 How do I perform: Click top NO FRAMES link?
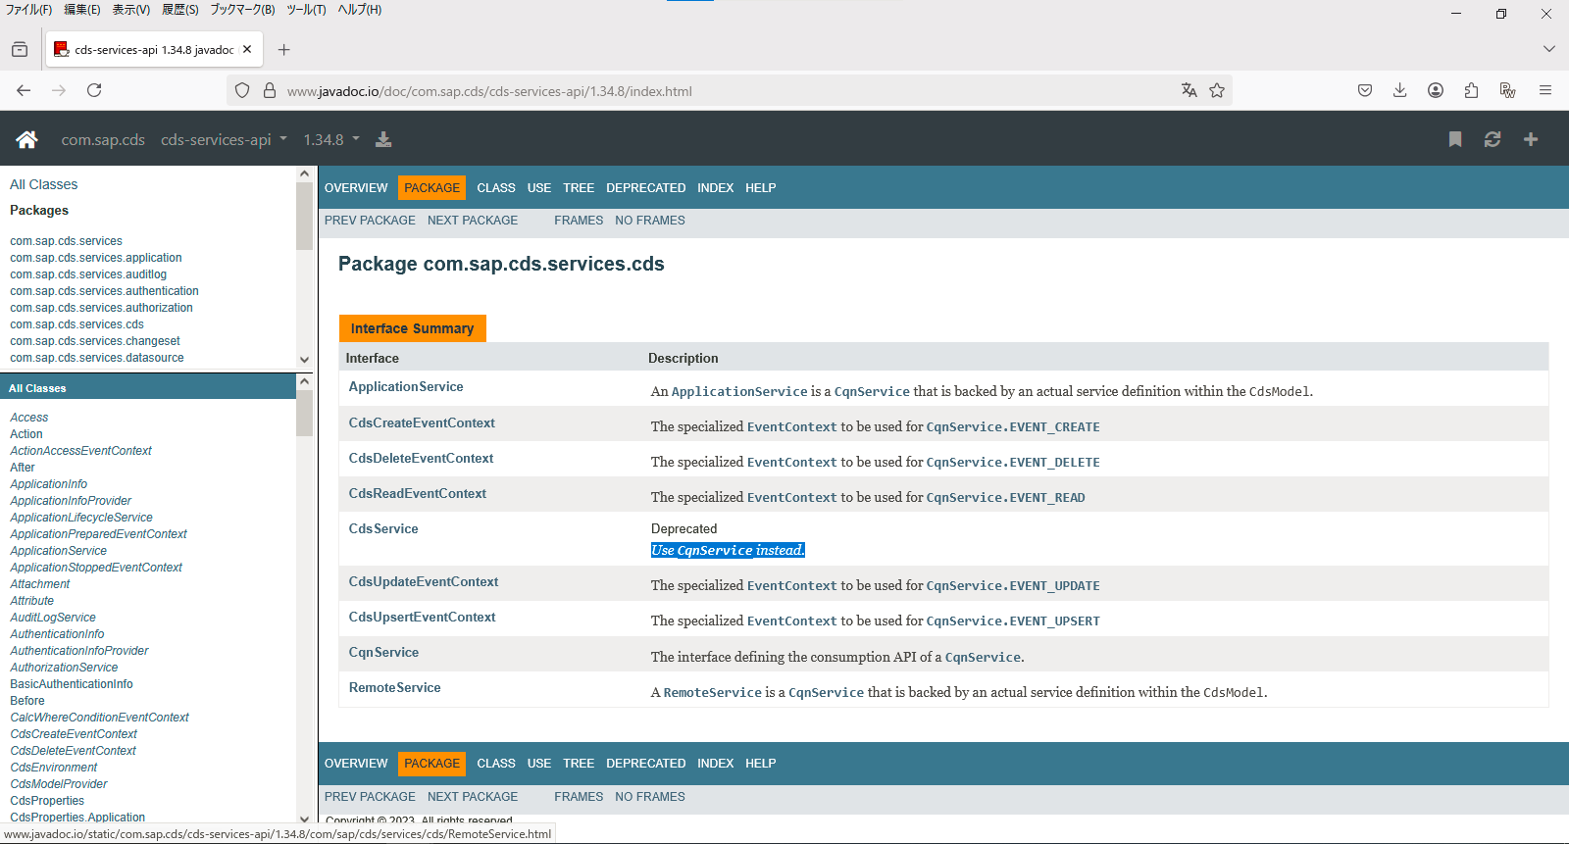tap(650, 221)
